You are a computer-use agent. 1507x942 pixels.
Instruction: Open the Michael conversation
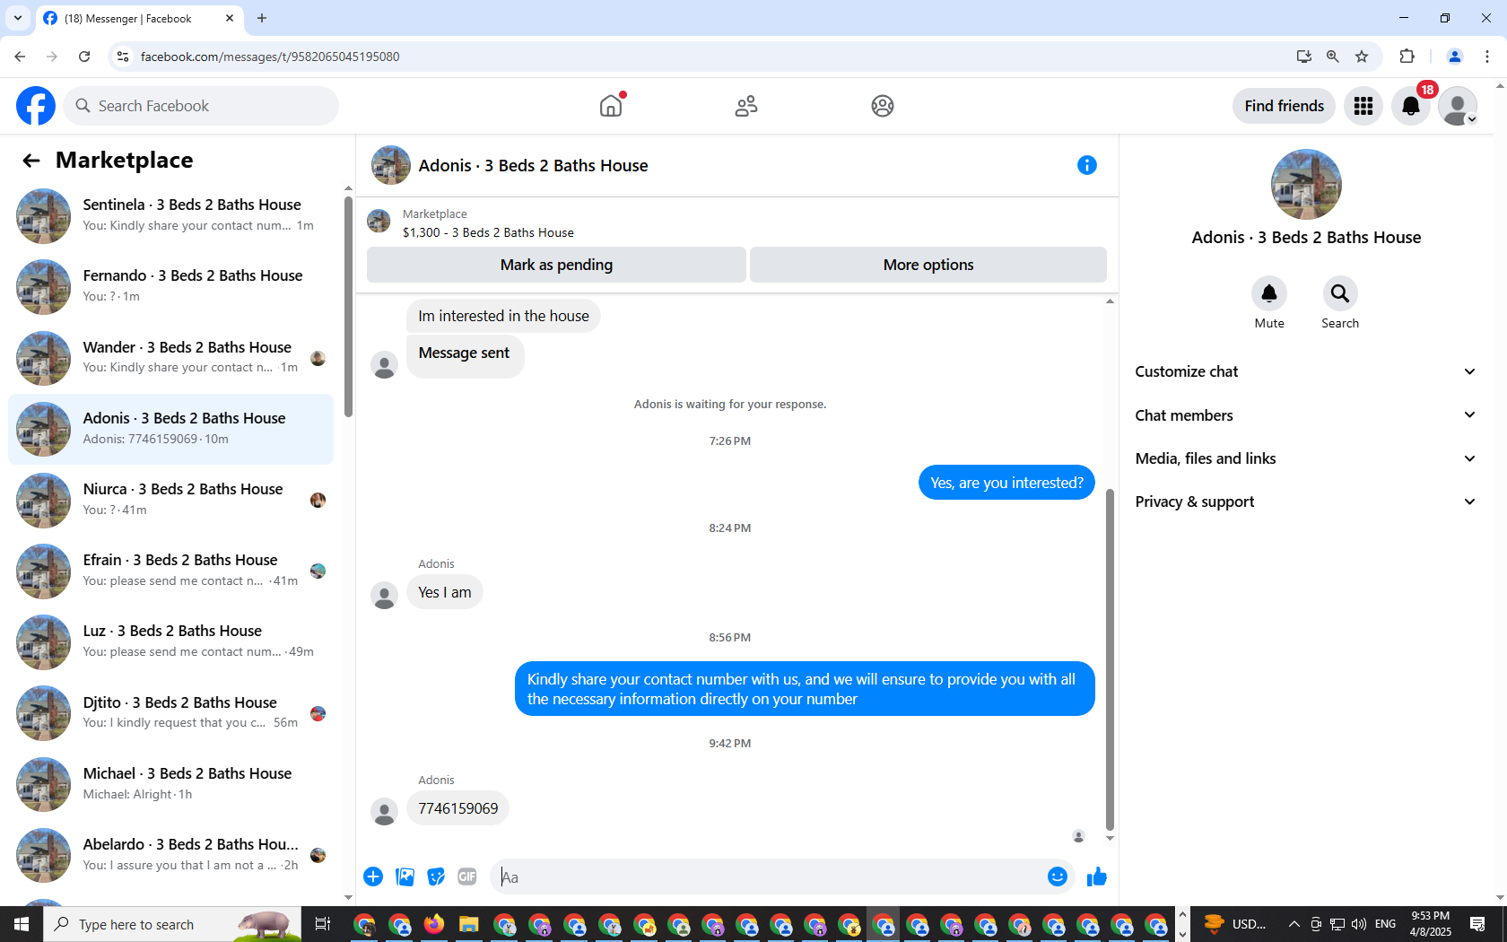pyautogui.click(x=170, y=784)
